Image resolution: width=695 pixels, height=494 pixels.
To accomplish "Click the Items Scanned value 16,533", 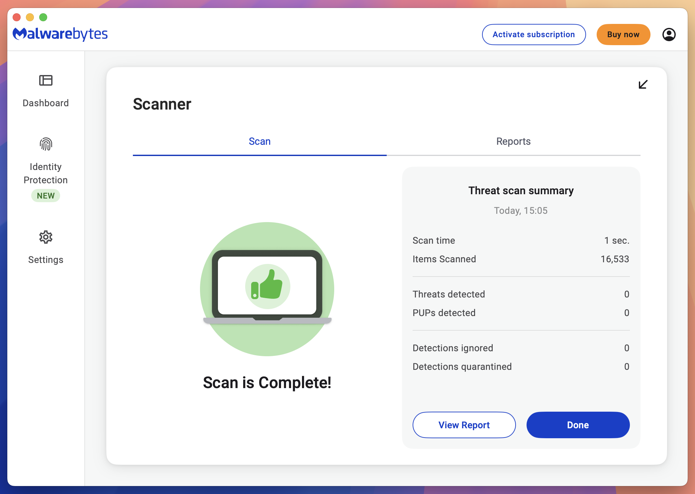I will (x=615, y=259).
